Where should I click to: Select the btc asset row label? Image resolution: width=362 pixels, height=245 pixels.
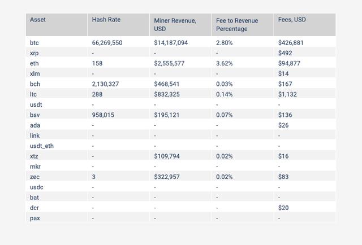[34, 43]
